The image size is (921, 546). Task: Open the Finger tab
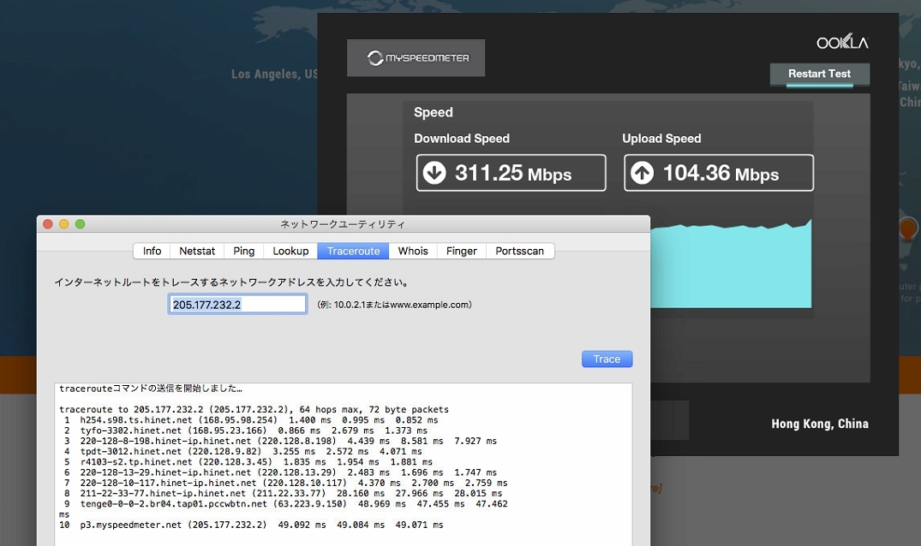(x=461, y=251)
